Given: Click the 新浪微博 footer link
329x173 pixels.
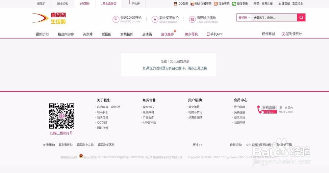Looking at the screenshot, I should pyautogui.click(x=103, y=117).
